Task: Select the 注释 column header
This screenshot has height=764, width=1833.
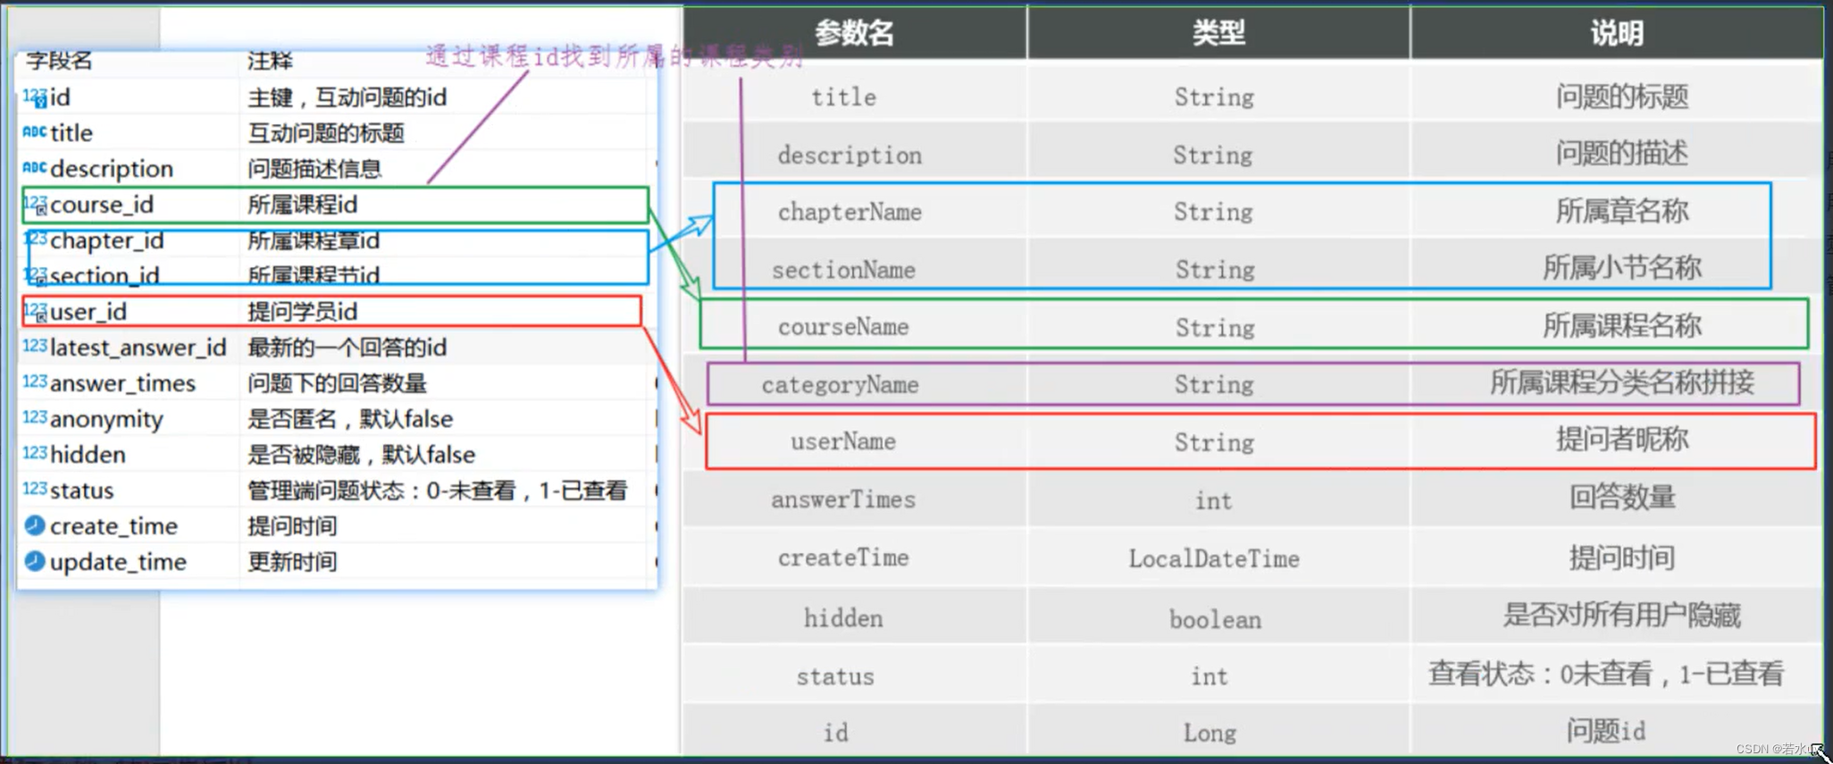Action: [x=270, y=61]
